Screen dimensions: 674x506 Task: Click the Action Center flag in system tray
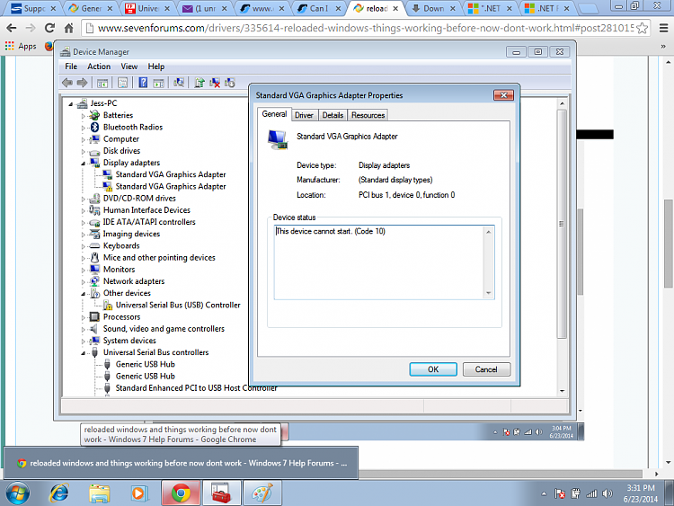(x=560, y=493)
